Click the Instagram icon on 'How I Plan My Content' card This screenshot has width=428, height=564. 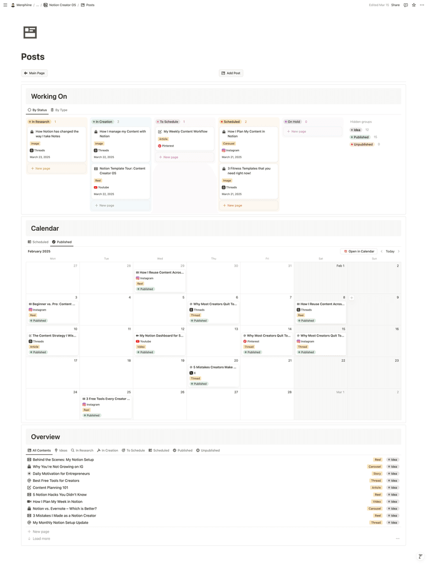(x=223, y=150)
